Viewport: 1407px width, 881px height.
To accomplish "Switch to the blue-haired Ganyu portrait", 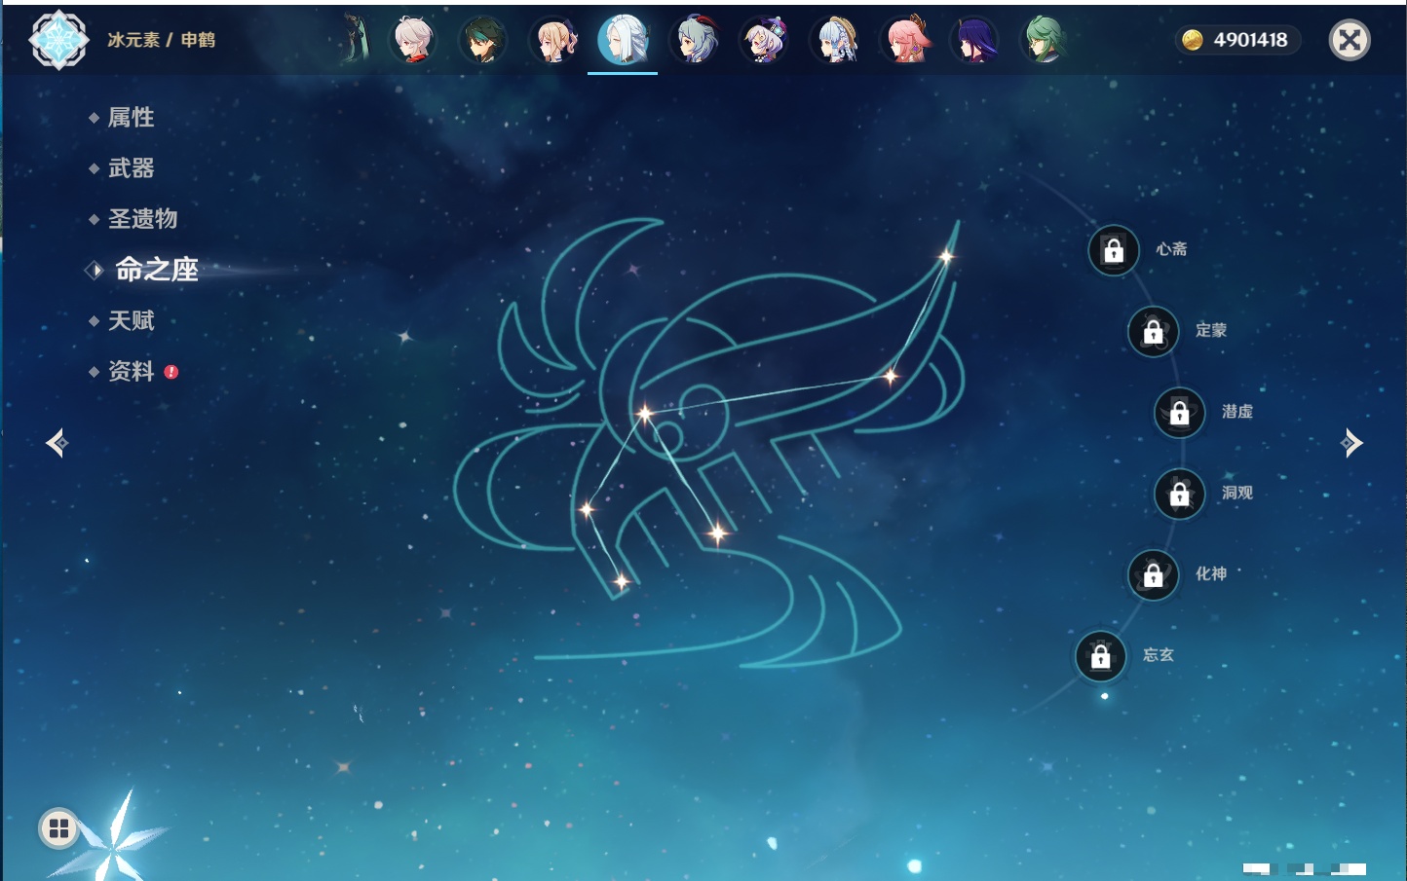I will click(694, 41).
